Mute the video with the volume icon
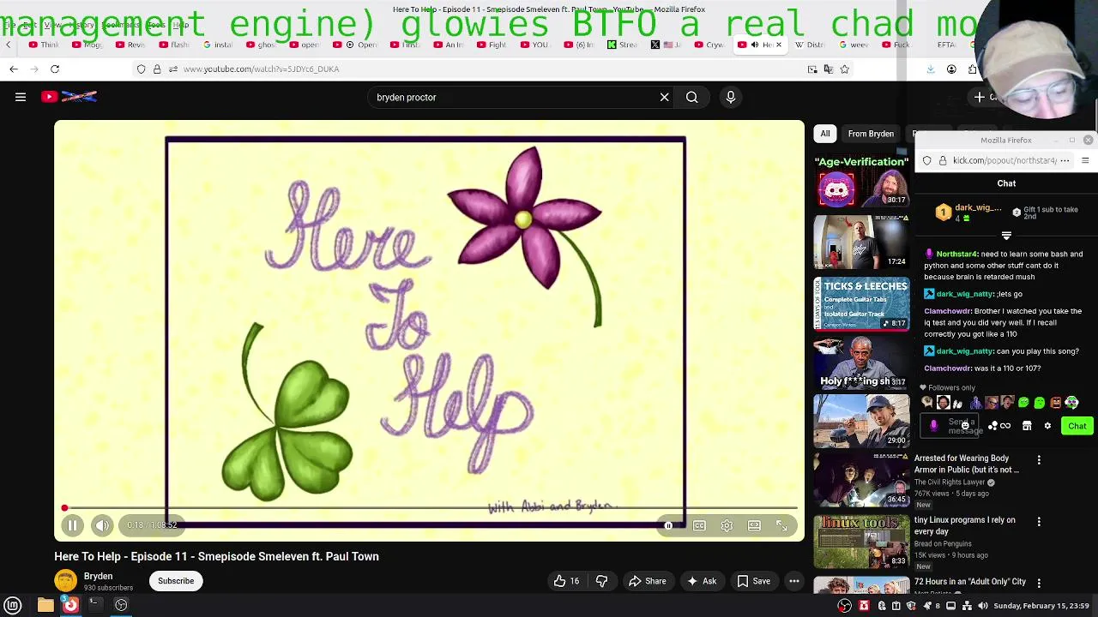 click(x=102, y=525)
